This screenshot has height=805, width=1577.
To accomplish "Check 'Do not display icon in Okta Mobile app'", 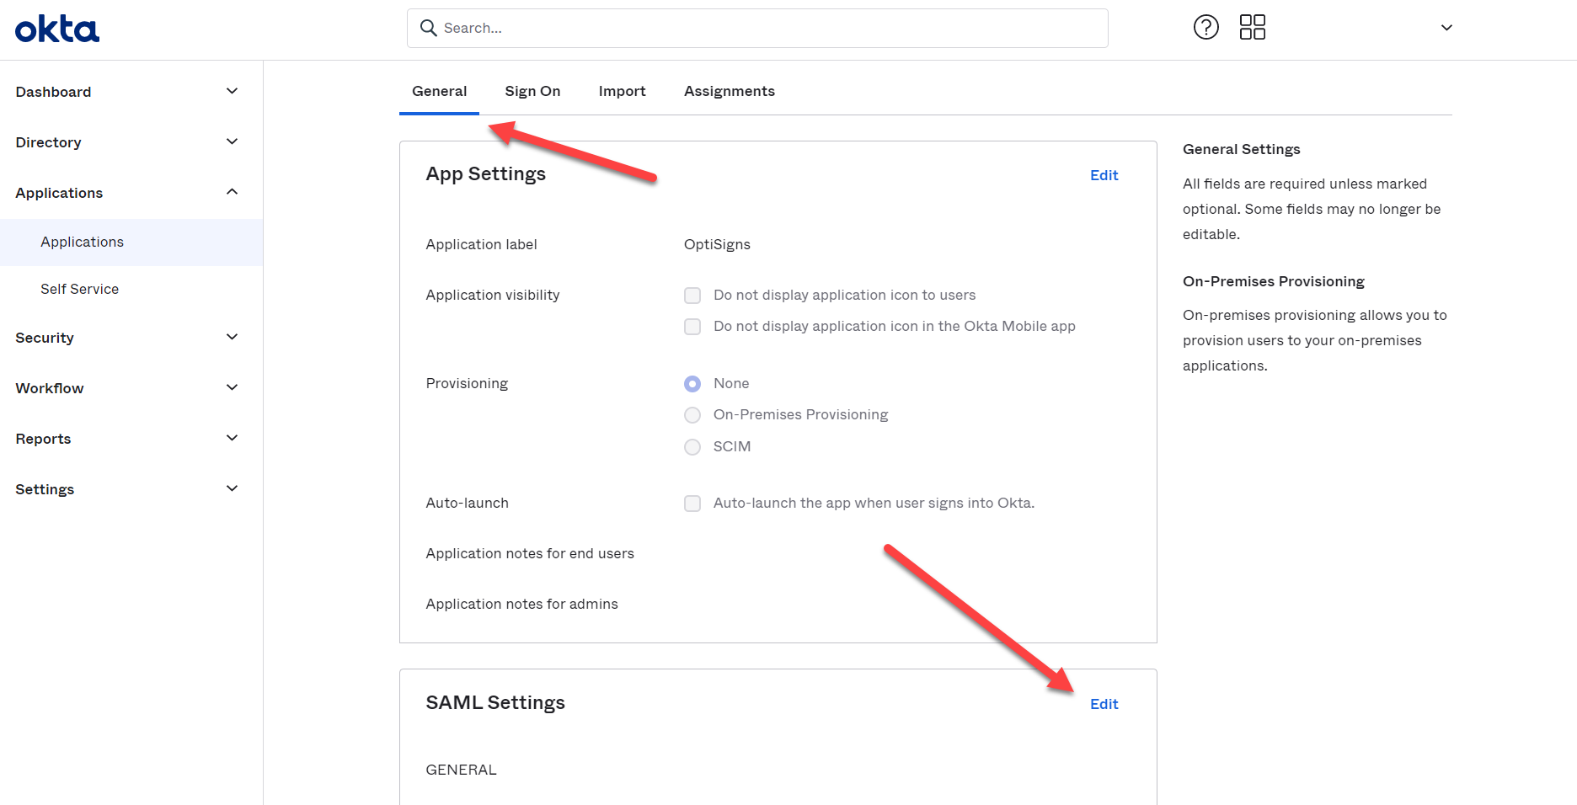I will tap(692, 327).
